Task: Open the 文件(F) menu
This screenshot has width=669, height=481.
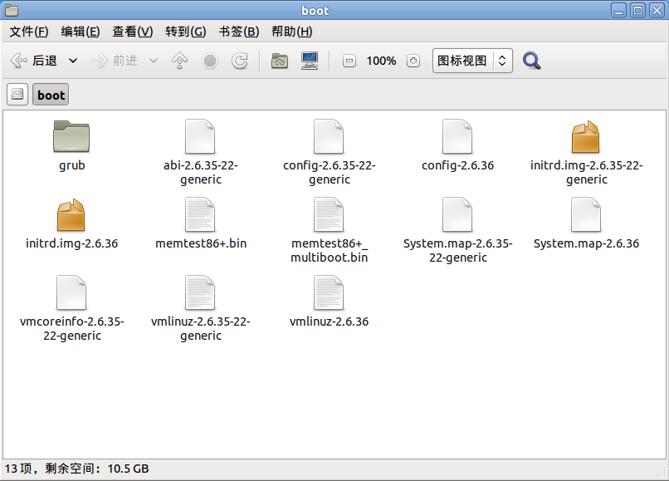Action: [x=29, y=32]
